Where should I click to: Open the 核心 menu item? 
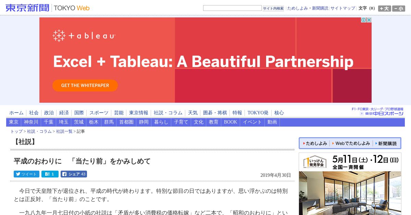pos(279,113)
